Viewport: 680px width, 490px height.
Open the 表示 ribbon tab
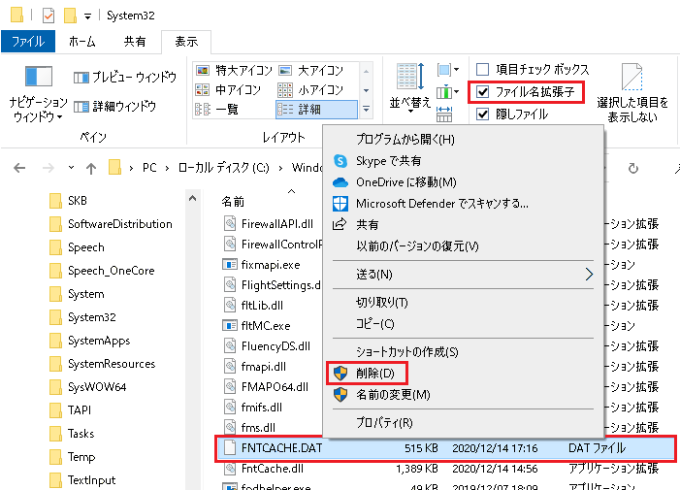(186, 42)
